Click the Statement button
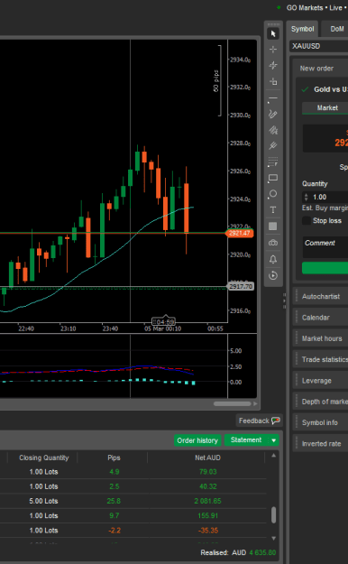Screen dimensions: 348x564 tap(246, 439)
